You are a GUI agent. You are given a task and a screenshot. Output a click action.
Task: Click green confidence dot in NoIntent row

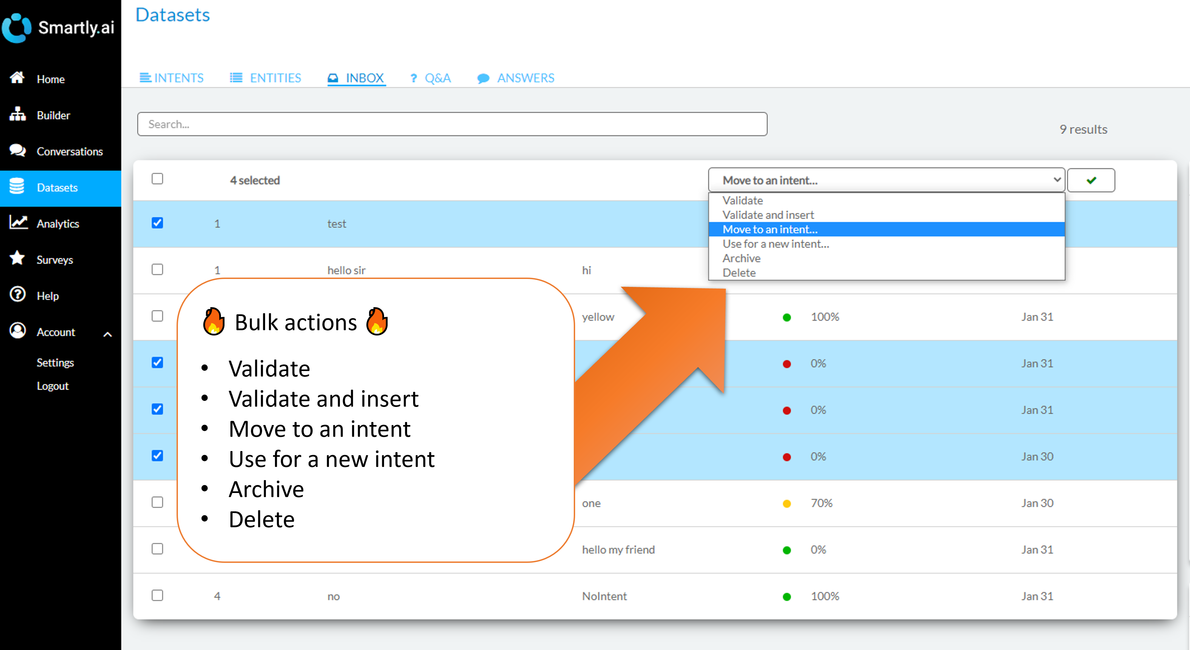click(787, 597)
